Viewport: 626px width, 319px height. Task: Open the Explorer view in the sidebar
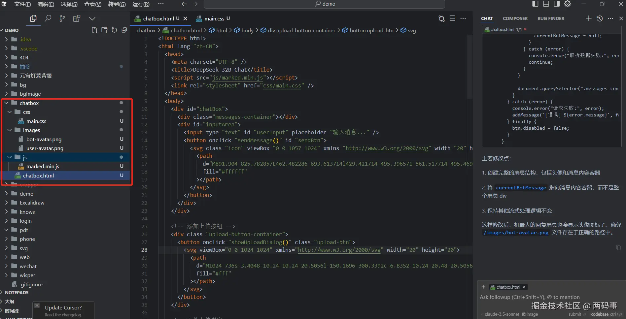(x=33, y=18)
